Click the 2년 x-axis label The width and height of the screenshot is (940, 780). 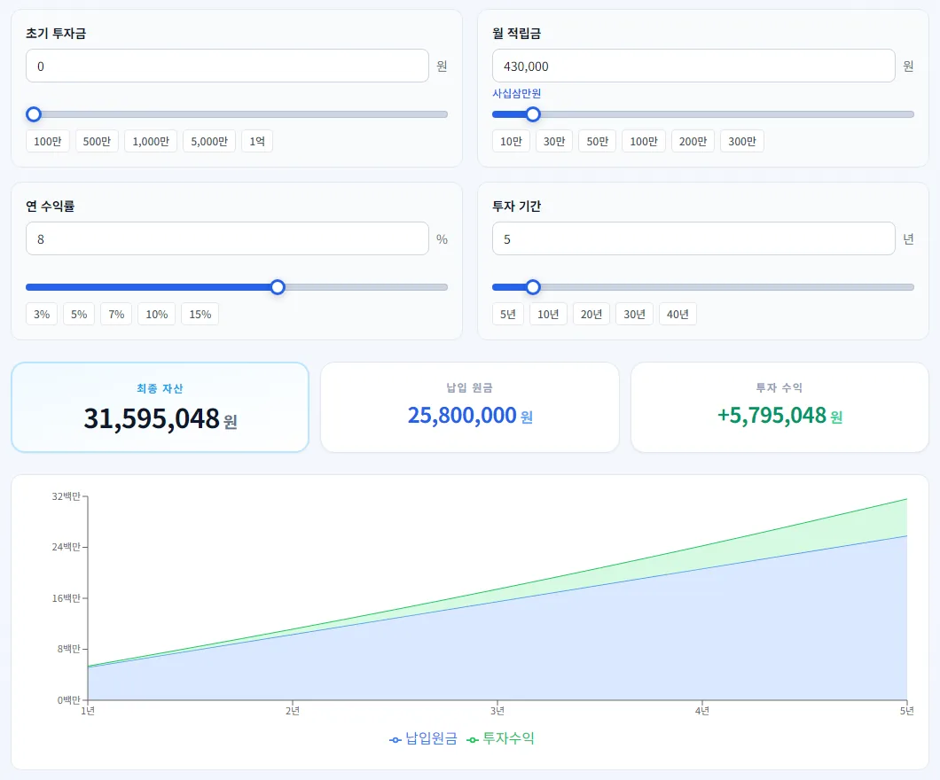[293, 711]
